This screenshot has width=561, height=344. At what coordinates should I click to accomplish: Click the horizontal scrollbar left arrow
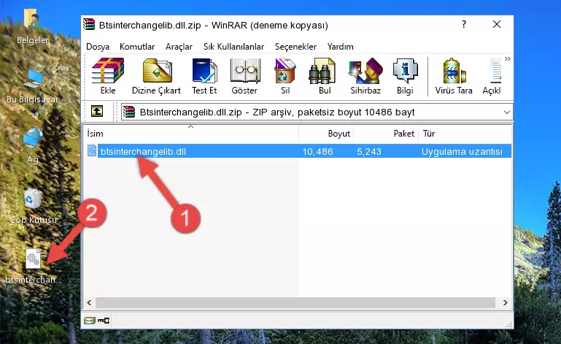click(x=89, y=303)
